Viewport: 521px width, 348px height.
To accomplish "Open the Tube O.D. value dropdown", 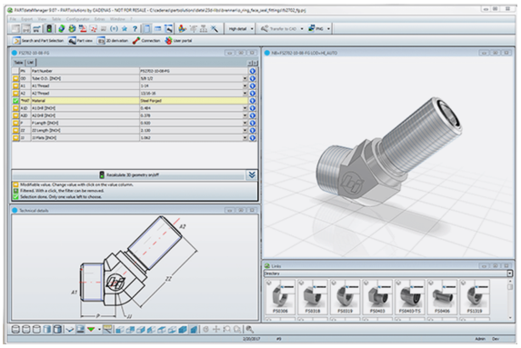I will [245, 78].
